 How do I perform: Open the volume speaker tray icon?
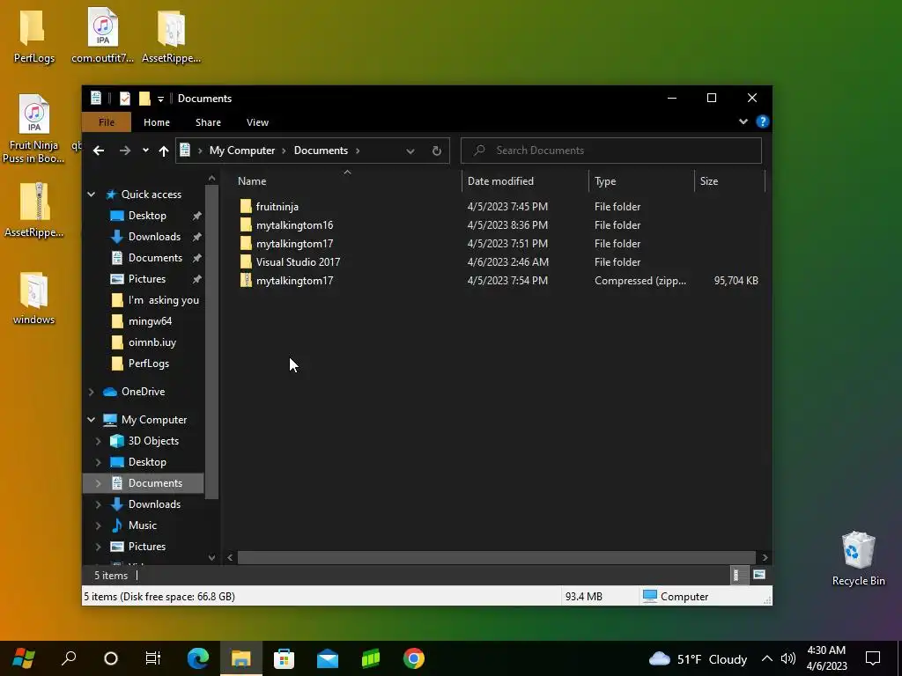788,658
